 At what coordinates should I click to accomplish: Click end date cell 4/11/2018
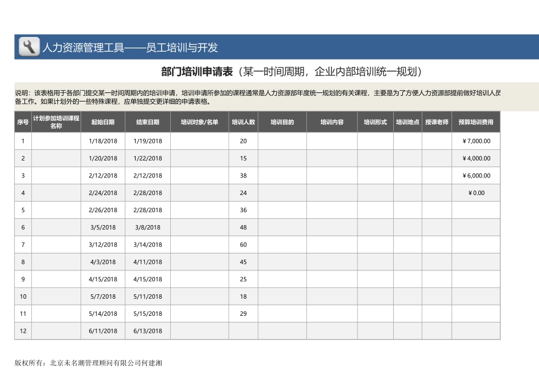148,262
